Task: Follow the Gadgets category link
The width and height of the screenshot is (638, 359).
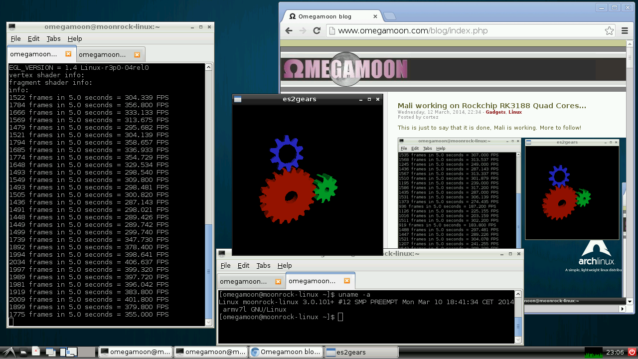Action: tap(495, 112)
